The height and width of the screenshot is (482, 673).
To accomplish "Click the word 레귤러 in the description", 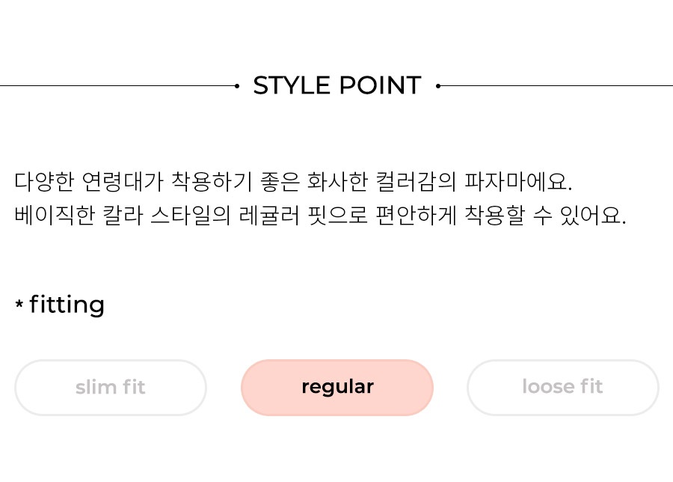I will coord(269,215).
